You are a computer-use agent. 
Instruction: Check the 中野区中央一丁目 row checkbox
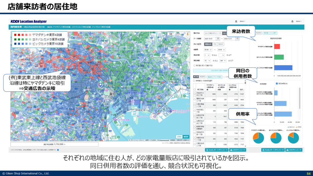tap(195, 139)
